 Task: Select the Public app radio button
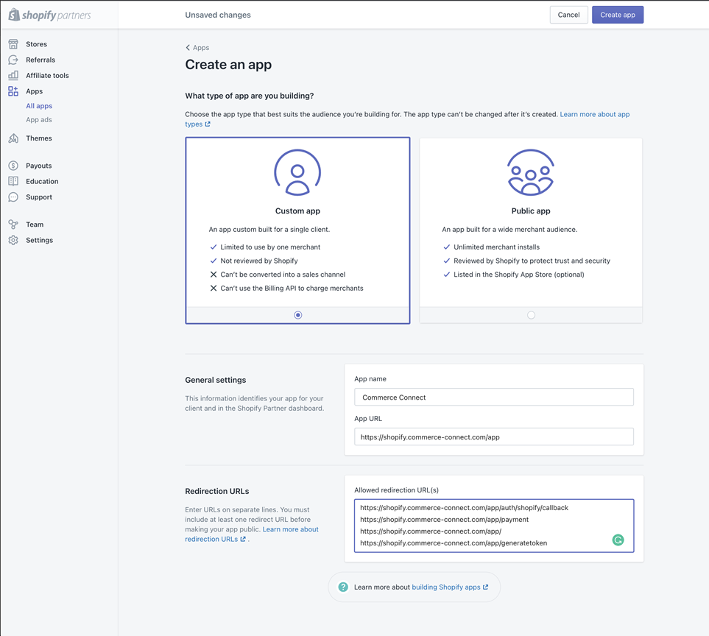(x=531, y=315)
